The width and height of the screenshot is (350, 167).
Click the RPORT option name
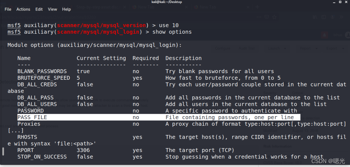(26, 150)
